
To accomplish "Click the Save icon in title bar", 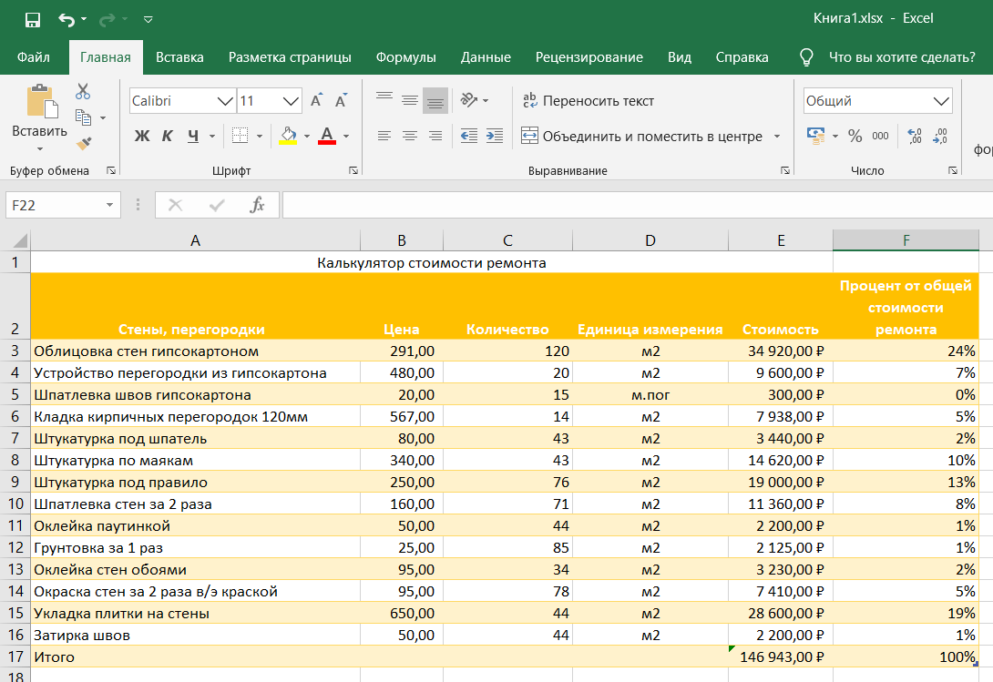I will (32, 19).
